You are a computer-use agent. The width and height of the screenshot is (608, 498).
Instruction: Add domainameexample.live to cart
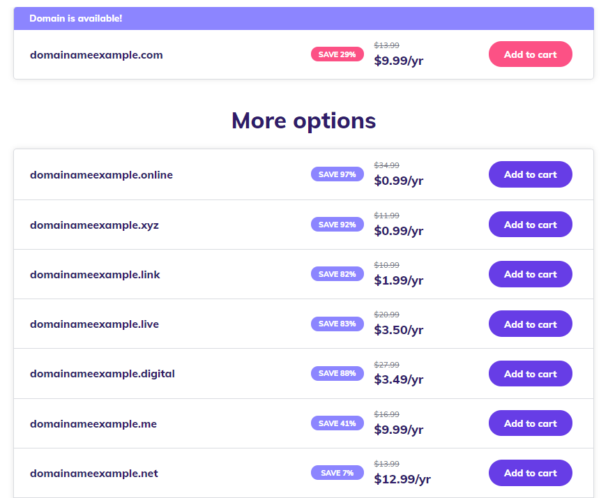(x=530, y=324)
